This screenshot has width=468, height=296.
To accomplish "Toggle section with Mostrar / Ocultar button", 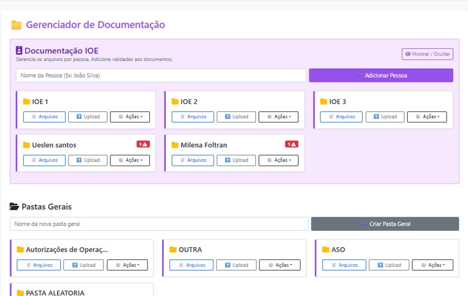I will click(x=427, y=54).
